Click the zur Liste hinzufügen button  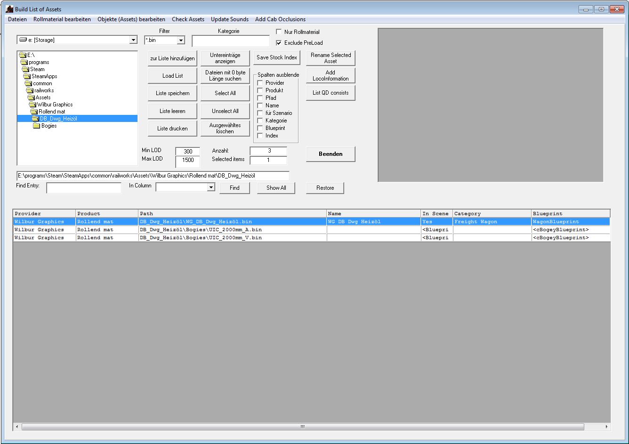pos(172,58)
